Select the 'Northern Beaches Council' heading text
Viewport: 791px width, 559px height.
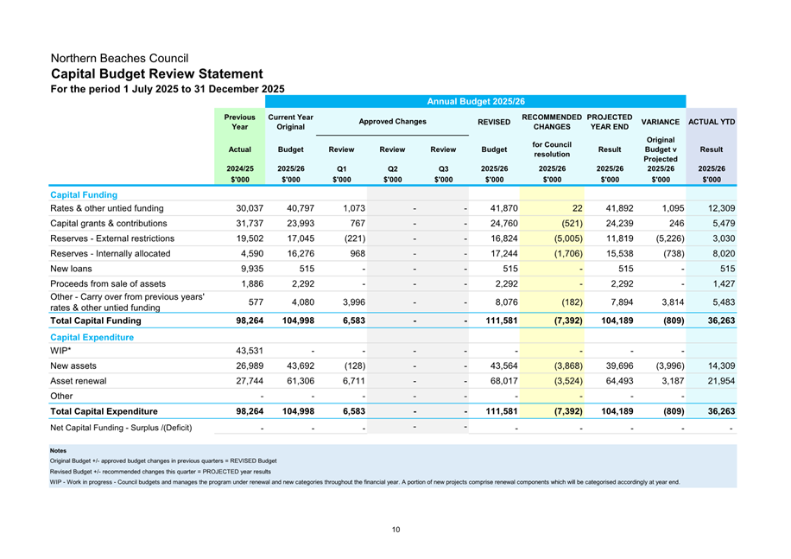tap(119, 58)
